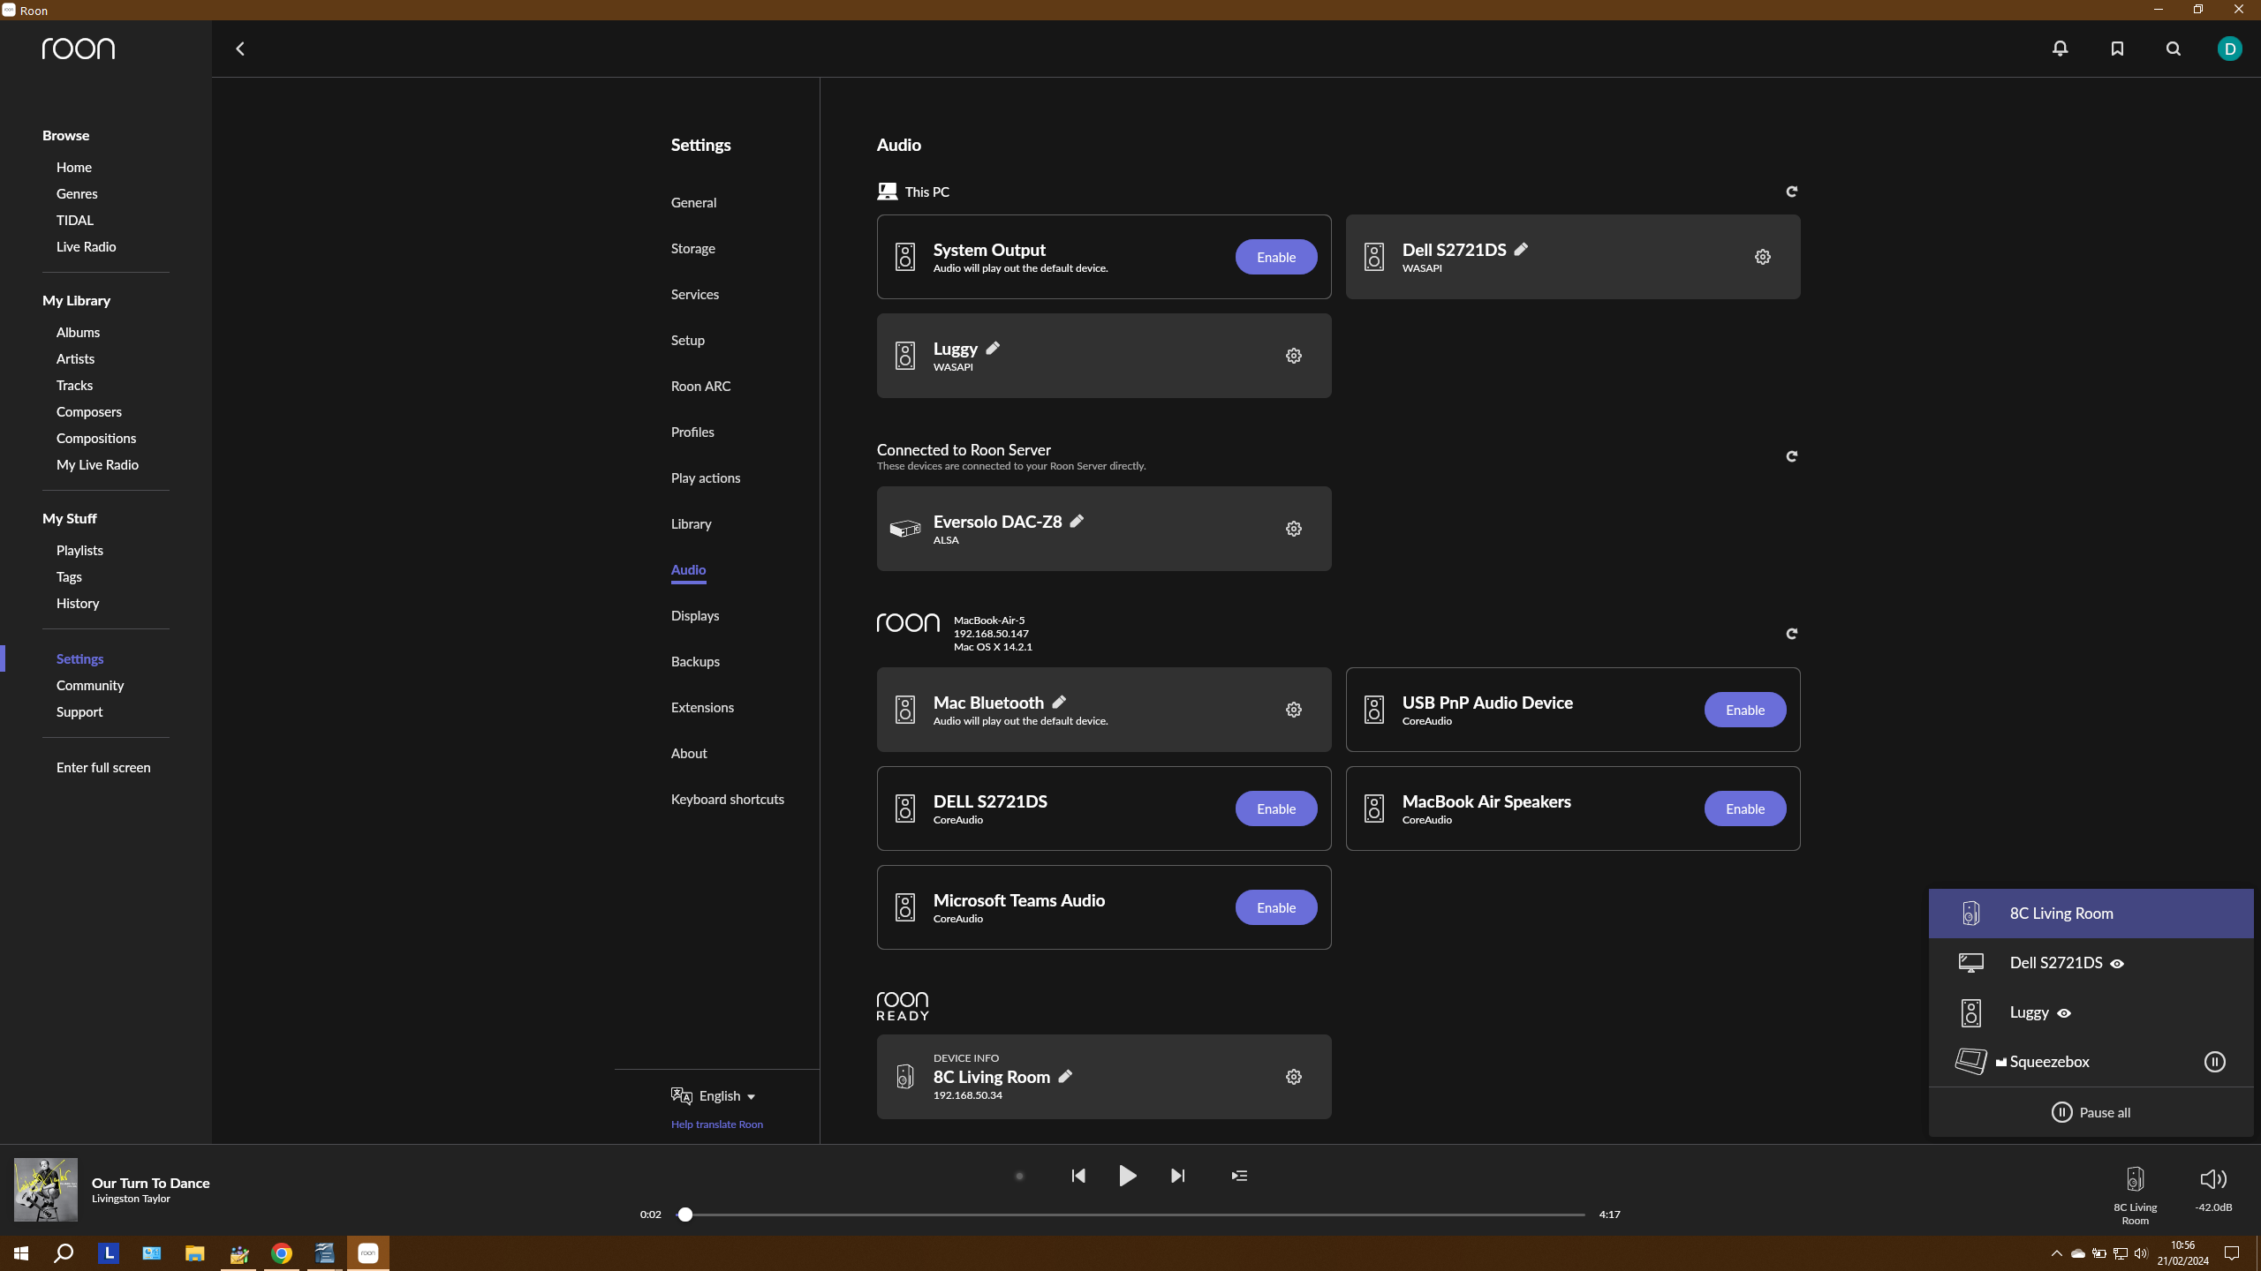Open Chrome from Windows taskbar
The image size is (2261, 1271).
[x=281, y=1252]
